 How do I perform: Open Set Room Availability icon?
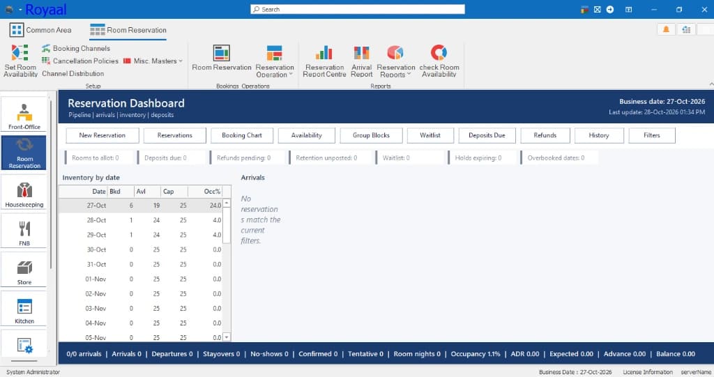(x=20, y=61)
